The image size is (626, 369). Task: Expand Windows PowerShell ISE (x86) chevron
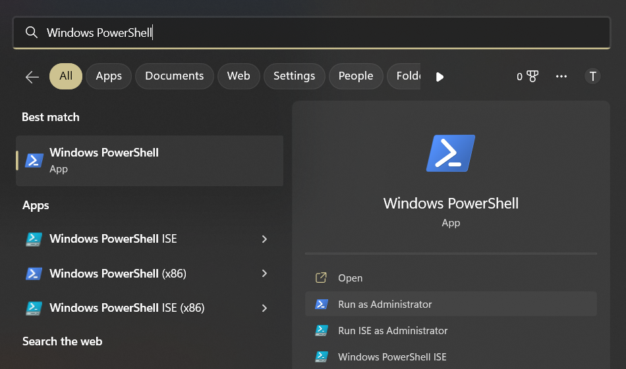[264, 308]
